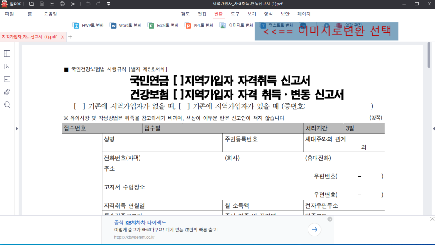The height and width of the screenshot is (245, 435).
Task: Click the save disk icon
Action: click(x=42, y=4)
